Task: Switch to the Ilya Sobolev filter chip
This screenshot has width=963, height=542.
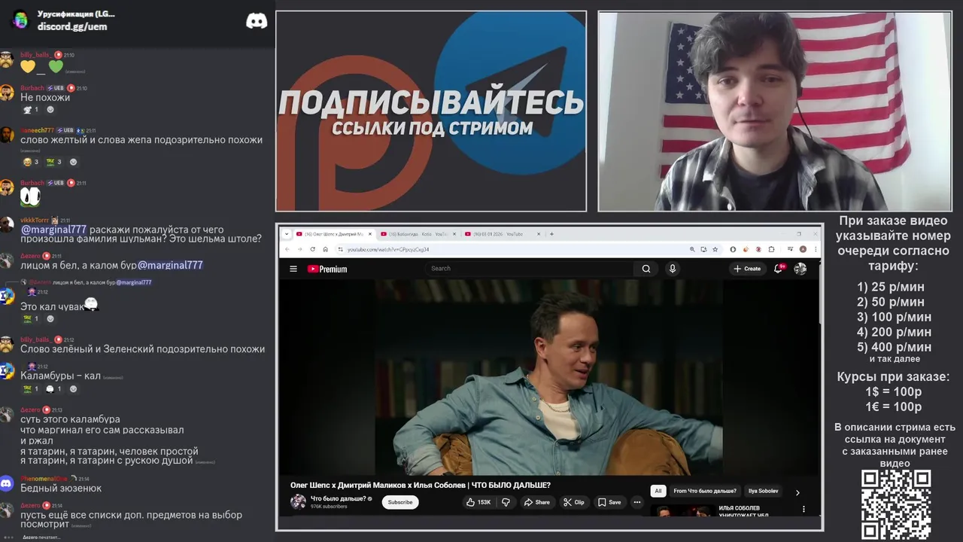Action: [x=763, y=492]
